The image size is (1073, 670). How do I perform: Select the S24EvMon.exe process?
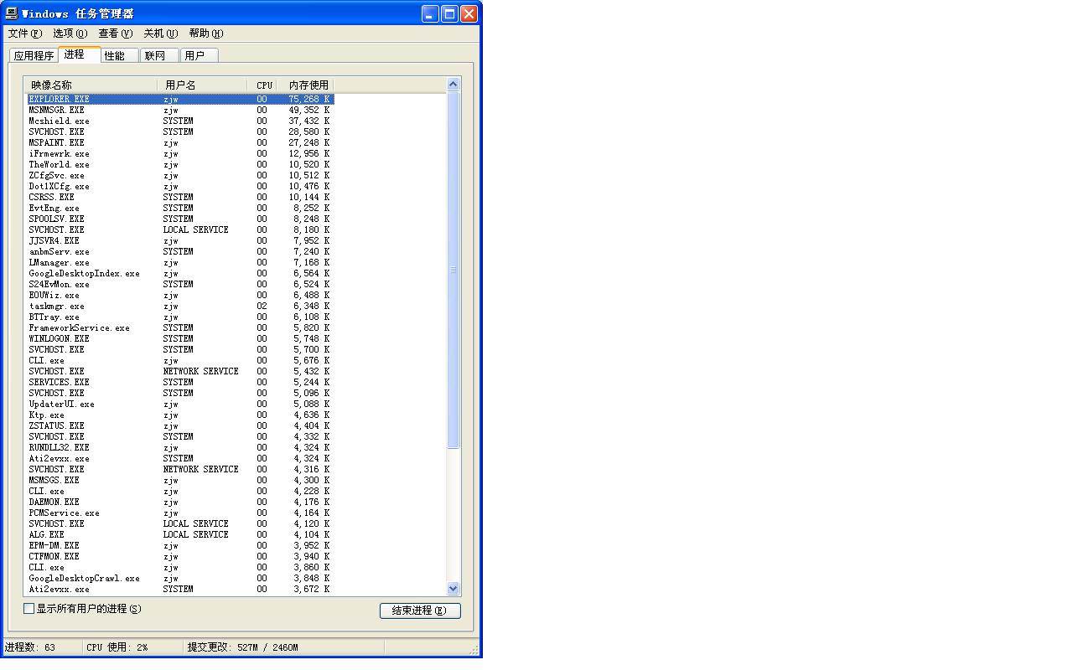click(180, 284)
